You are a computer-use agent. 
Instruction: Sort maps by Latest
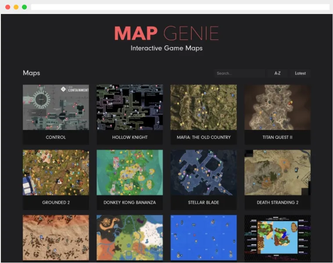(300, 73)
